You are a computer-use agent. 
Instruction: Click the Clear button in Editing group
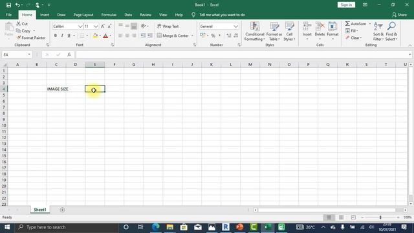click(x=354, y=38)
